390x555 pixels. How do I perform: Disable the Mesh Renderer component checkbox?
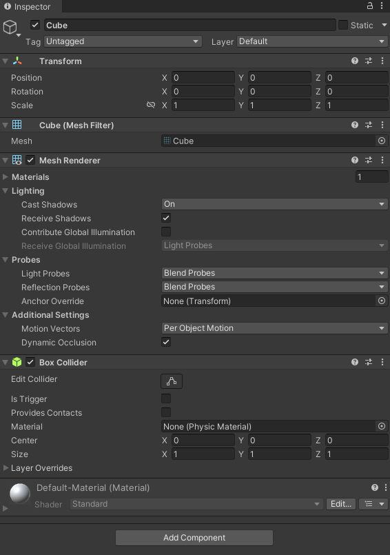click(x=30, y=160)
